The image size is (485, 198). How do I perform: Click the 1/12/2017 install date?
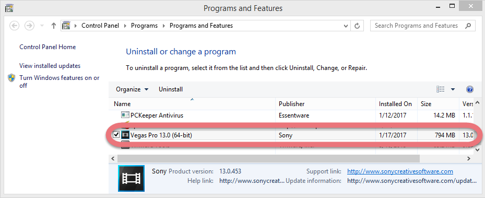tap(393, 115)
